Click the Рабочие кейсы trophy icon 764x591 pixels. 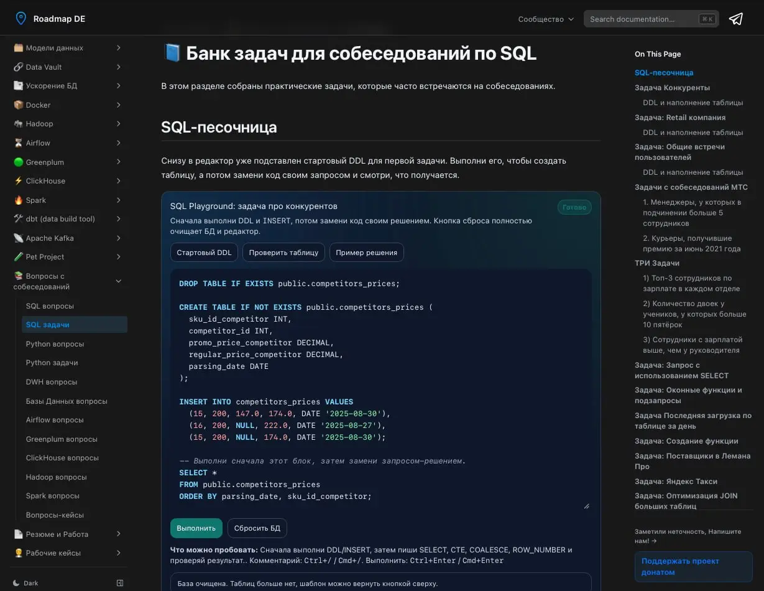click(19, 553)
